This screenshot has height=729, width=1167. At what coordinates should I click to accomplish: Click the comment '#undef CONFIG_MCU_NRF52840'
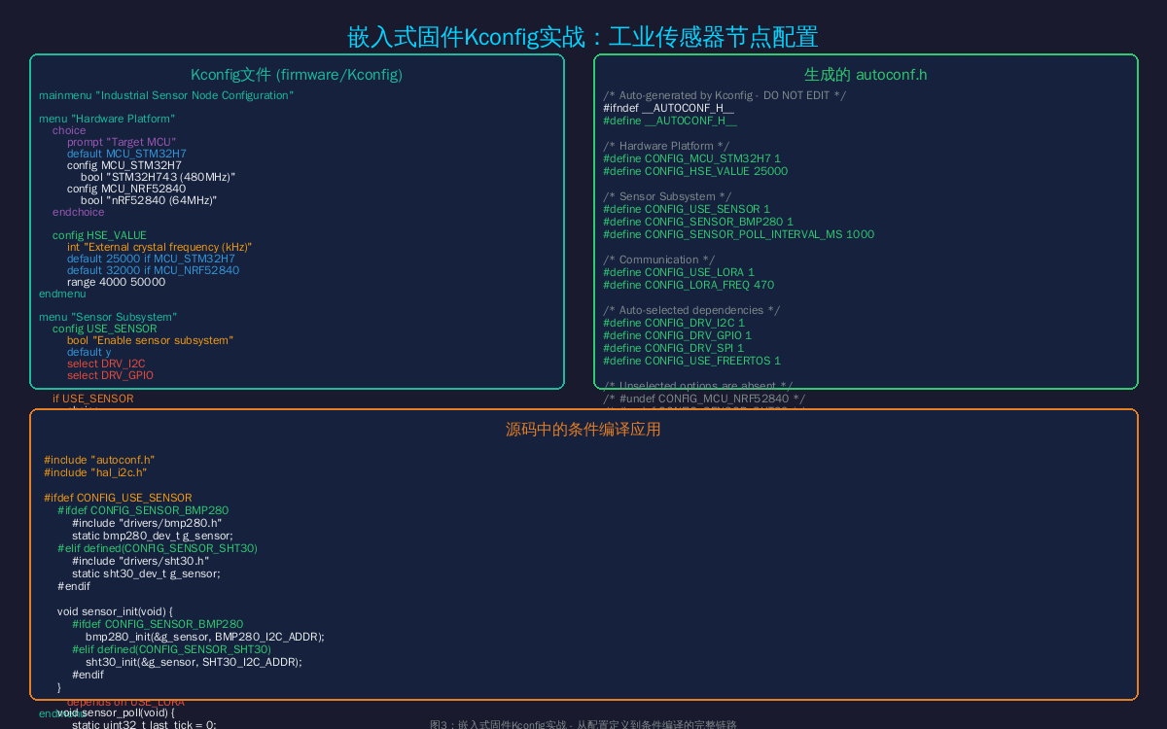704,399
